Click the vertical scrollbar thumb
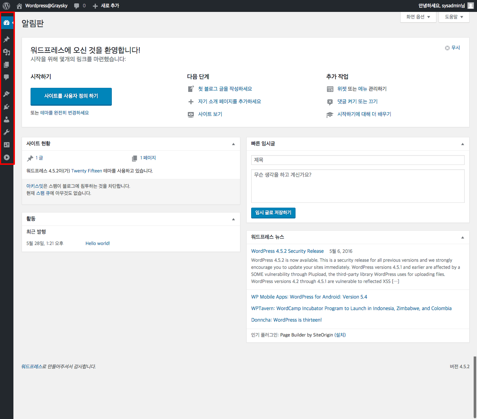The image size is (477, 419). 475,387
